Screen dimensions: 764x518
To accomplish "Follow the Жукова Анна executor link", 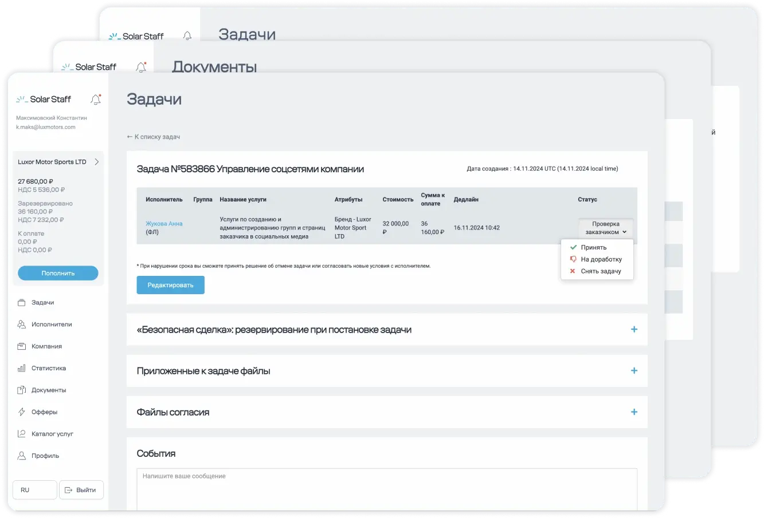I will point(164,224).
